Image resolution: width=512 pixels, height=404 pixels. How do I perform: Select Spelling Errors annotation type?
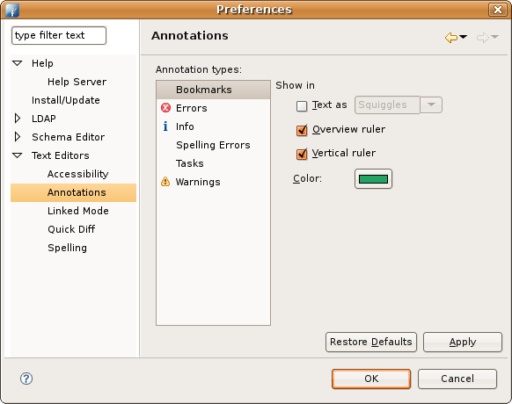click(213, 145)
